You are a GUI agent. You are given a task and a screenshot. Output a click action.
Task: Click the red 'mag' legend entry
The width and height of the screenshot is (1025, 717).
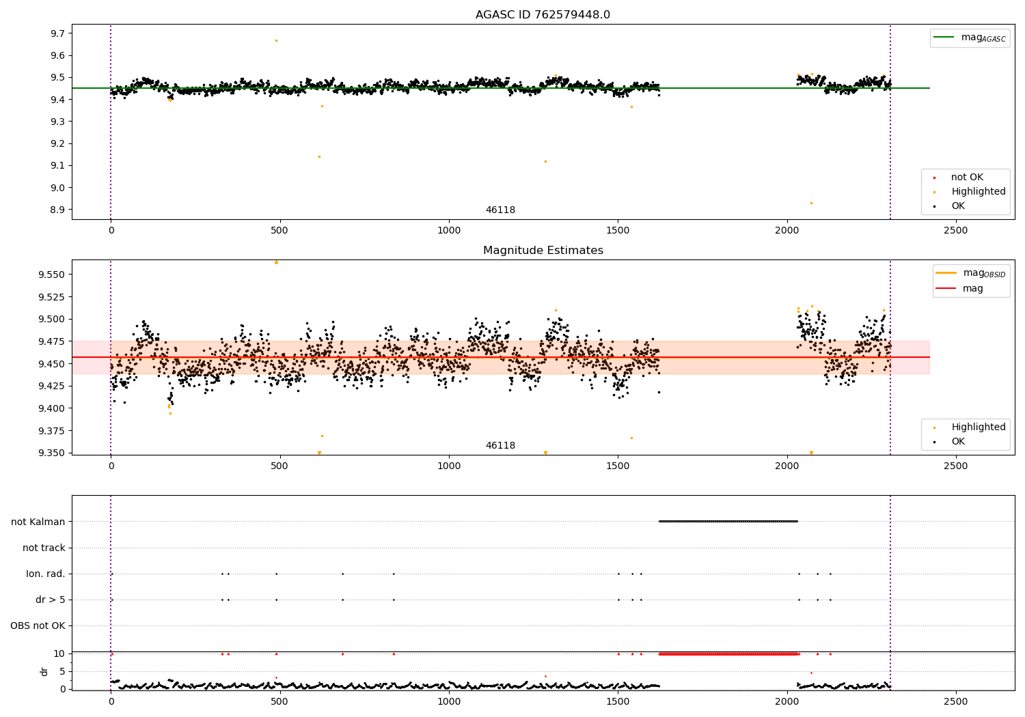coord(960,289)
